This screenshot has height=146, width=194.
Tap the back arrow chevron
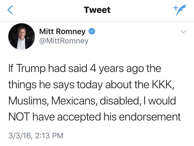click(x=10, y=10)
